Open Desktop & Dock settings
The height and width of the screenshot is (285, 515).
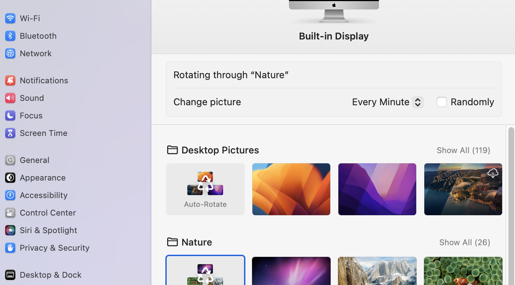[x=43, y=274]
